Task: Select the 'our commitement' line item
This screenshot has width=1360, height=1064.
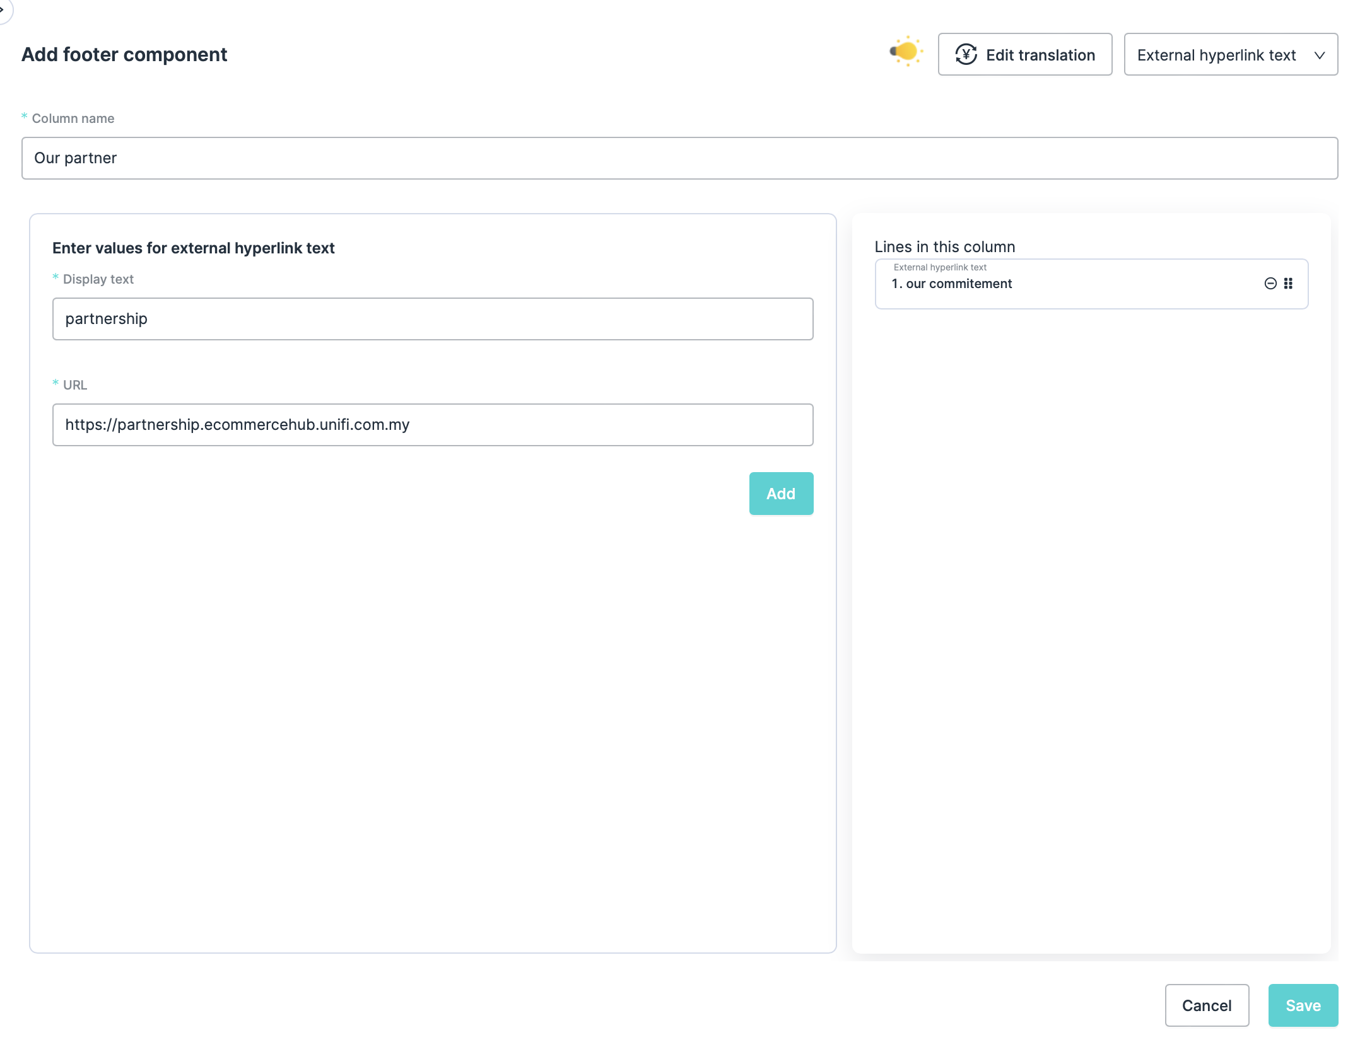Action: pyautogui.click(x=958, y=284)
